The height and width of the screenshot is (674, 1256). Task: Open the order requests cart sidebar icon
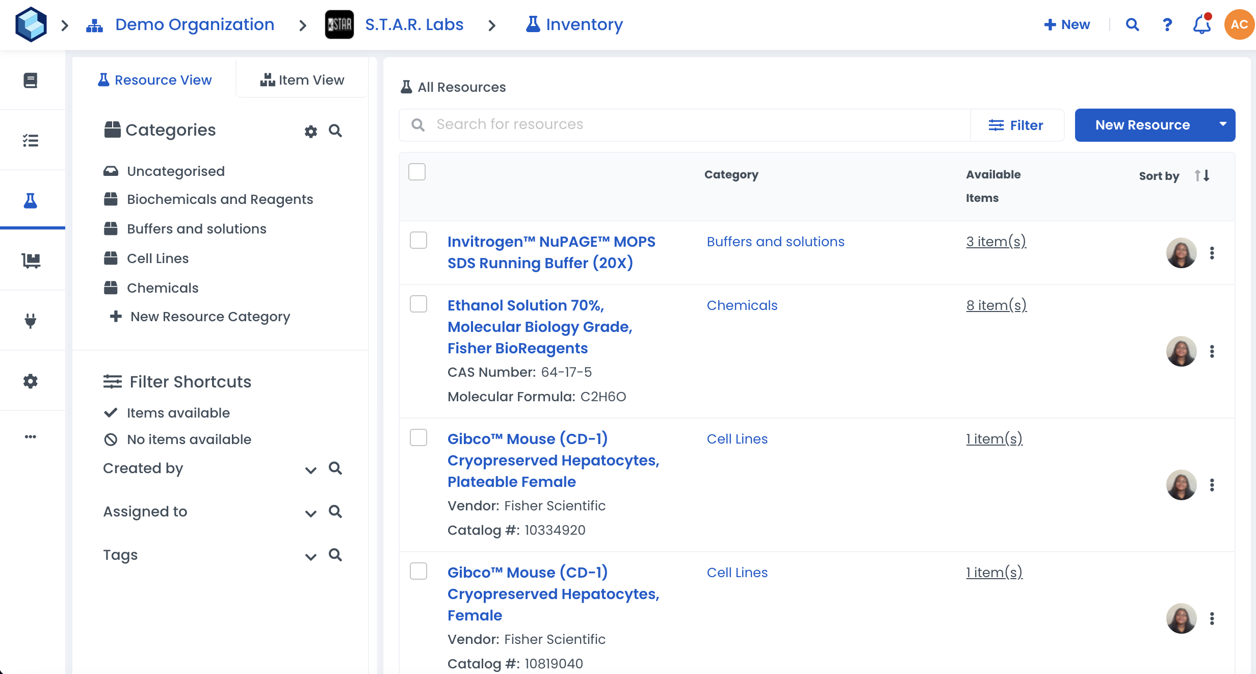(x=31, y=261)
